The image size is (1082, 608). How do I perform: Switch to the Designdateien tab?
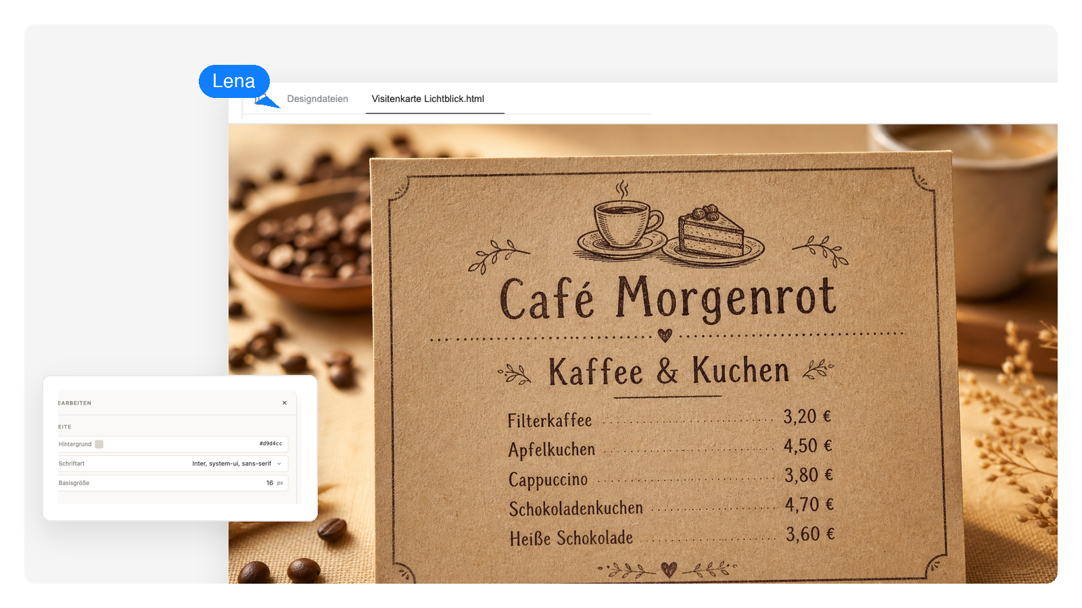(x=317, y=99)
